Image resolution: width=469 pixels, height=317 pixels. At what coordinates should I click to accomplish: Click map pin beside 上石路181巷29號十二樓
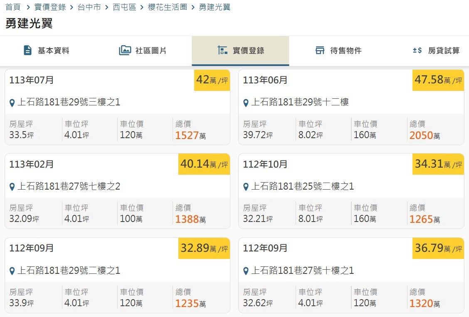click(246, 102)
